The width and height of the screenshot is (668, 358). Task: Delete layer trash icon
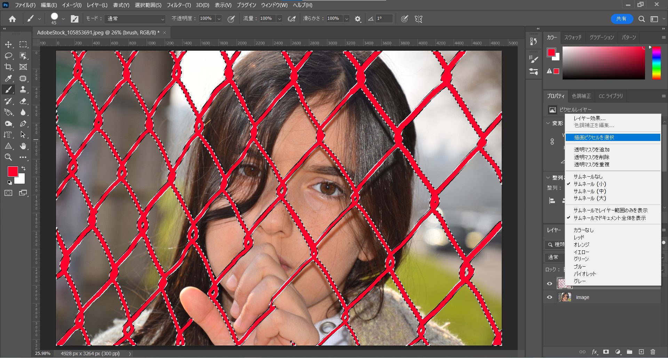653,352
